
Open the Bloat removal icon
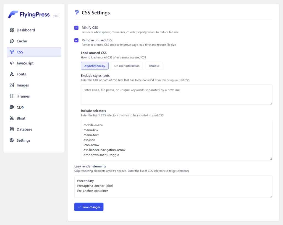coord(12,118)
